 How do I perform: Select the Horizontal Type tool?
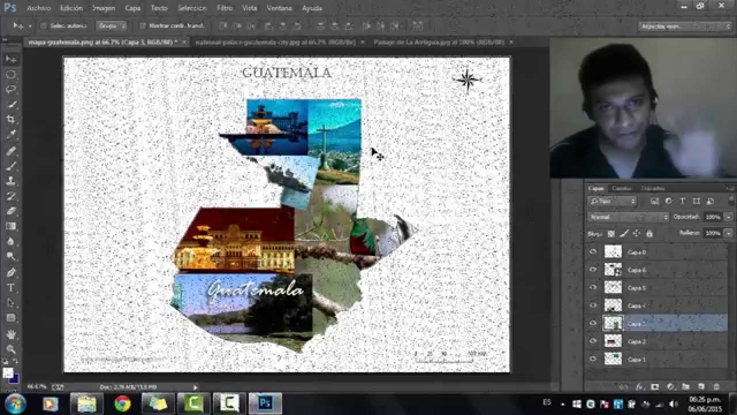[x=11, y=288]
